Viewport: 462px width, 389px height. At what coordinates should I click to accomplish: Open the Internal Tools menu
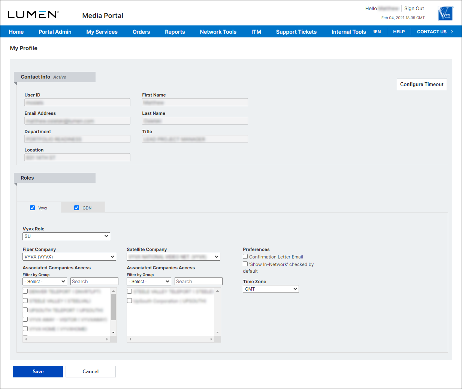pyautogui.click(x=349, y=32)
